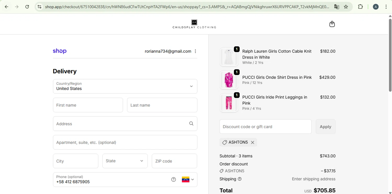
Task: Click the Apartment, suite field
Action: click(x=125, y=142)
